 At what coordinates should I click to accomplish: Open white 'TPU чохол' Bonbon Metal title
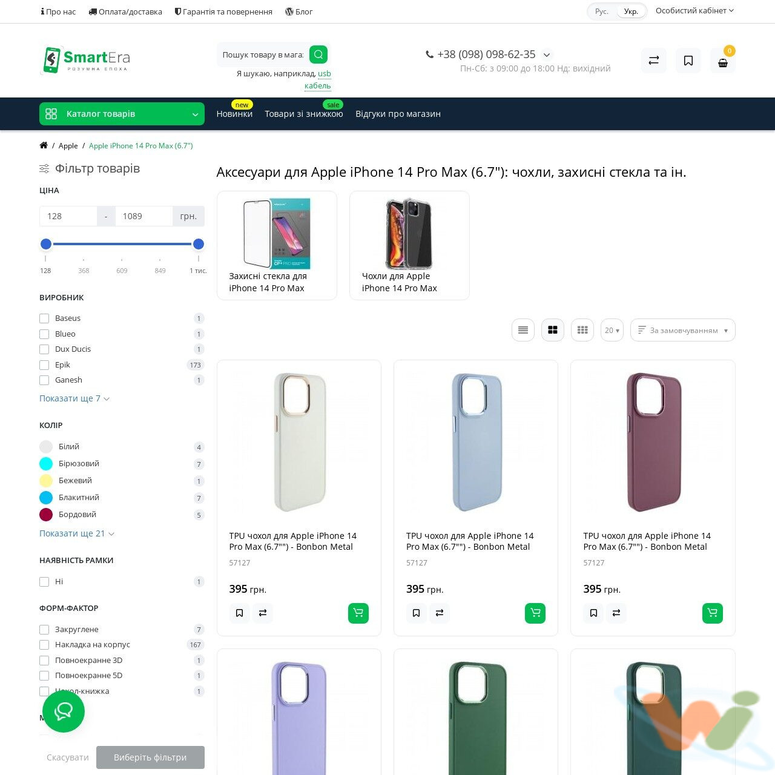(293, 541)
